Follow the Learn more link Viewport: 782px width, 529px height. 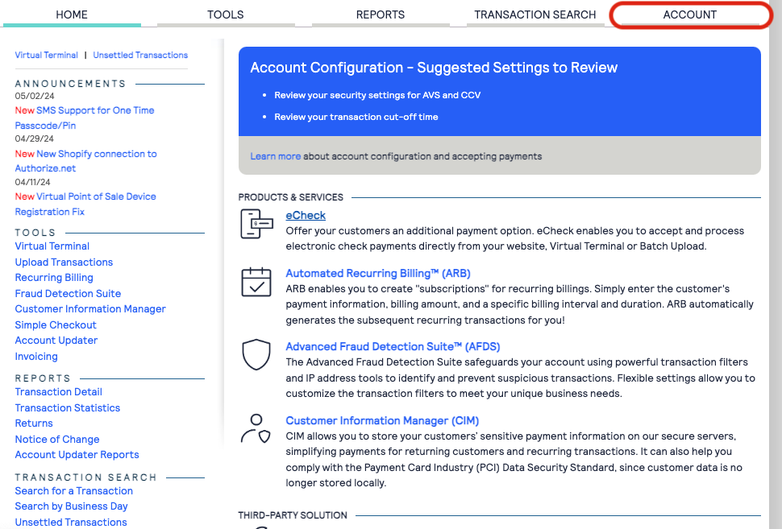(x=275, y=156)
